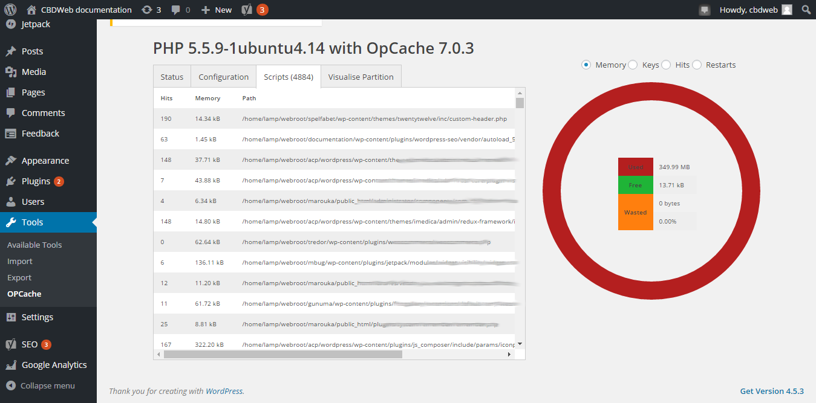Click the WordPress logo in admin bar
The width and height of the screenshot is (816, 403).
click(x=10, y=10)
